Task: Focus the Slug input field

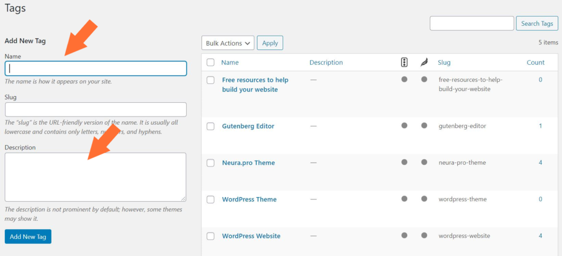Action: coord(95,109)
